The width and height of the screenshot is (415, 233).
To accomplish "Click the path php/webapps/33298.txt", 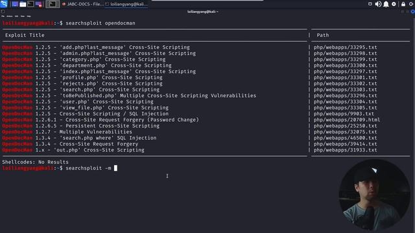I will click(346, 53).
